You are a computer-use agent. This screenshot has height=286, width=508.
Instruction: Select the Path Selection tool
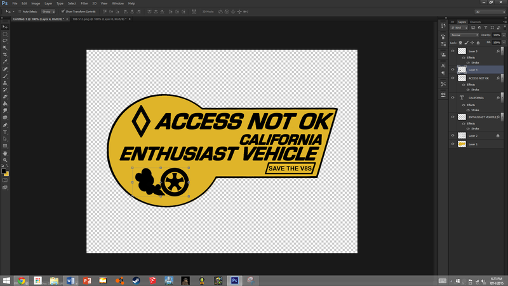(x=5, y=139)
